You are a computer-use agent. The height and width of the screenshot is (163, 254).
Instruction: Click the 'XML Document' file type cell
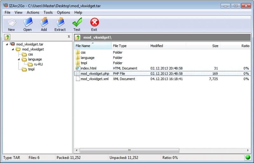124,79
